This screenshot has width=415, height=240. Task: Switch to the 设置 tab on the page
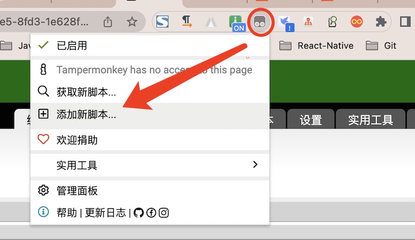coord(311,119)
